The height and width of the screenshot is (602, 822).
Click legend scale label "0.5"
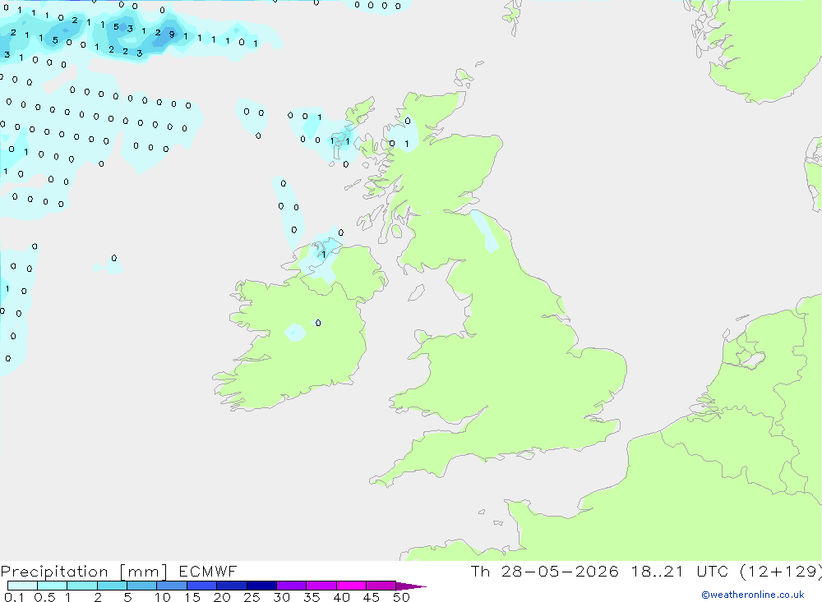(x=44, y=597)
